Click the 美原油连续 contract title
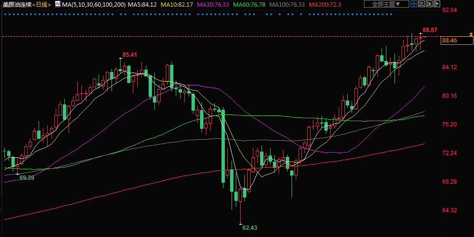The width and height of the screenshot is (474, 237). pyautogui.click(x=17, y=4)
